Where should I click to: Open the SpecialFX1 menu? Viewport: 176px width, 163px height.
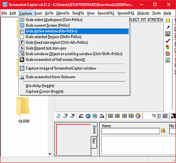106,13
